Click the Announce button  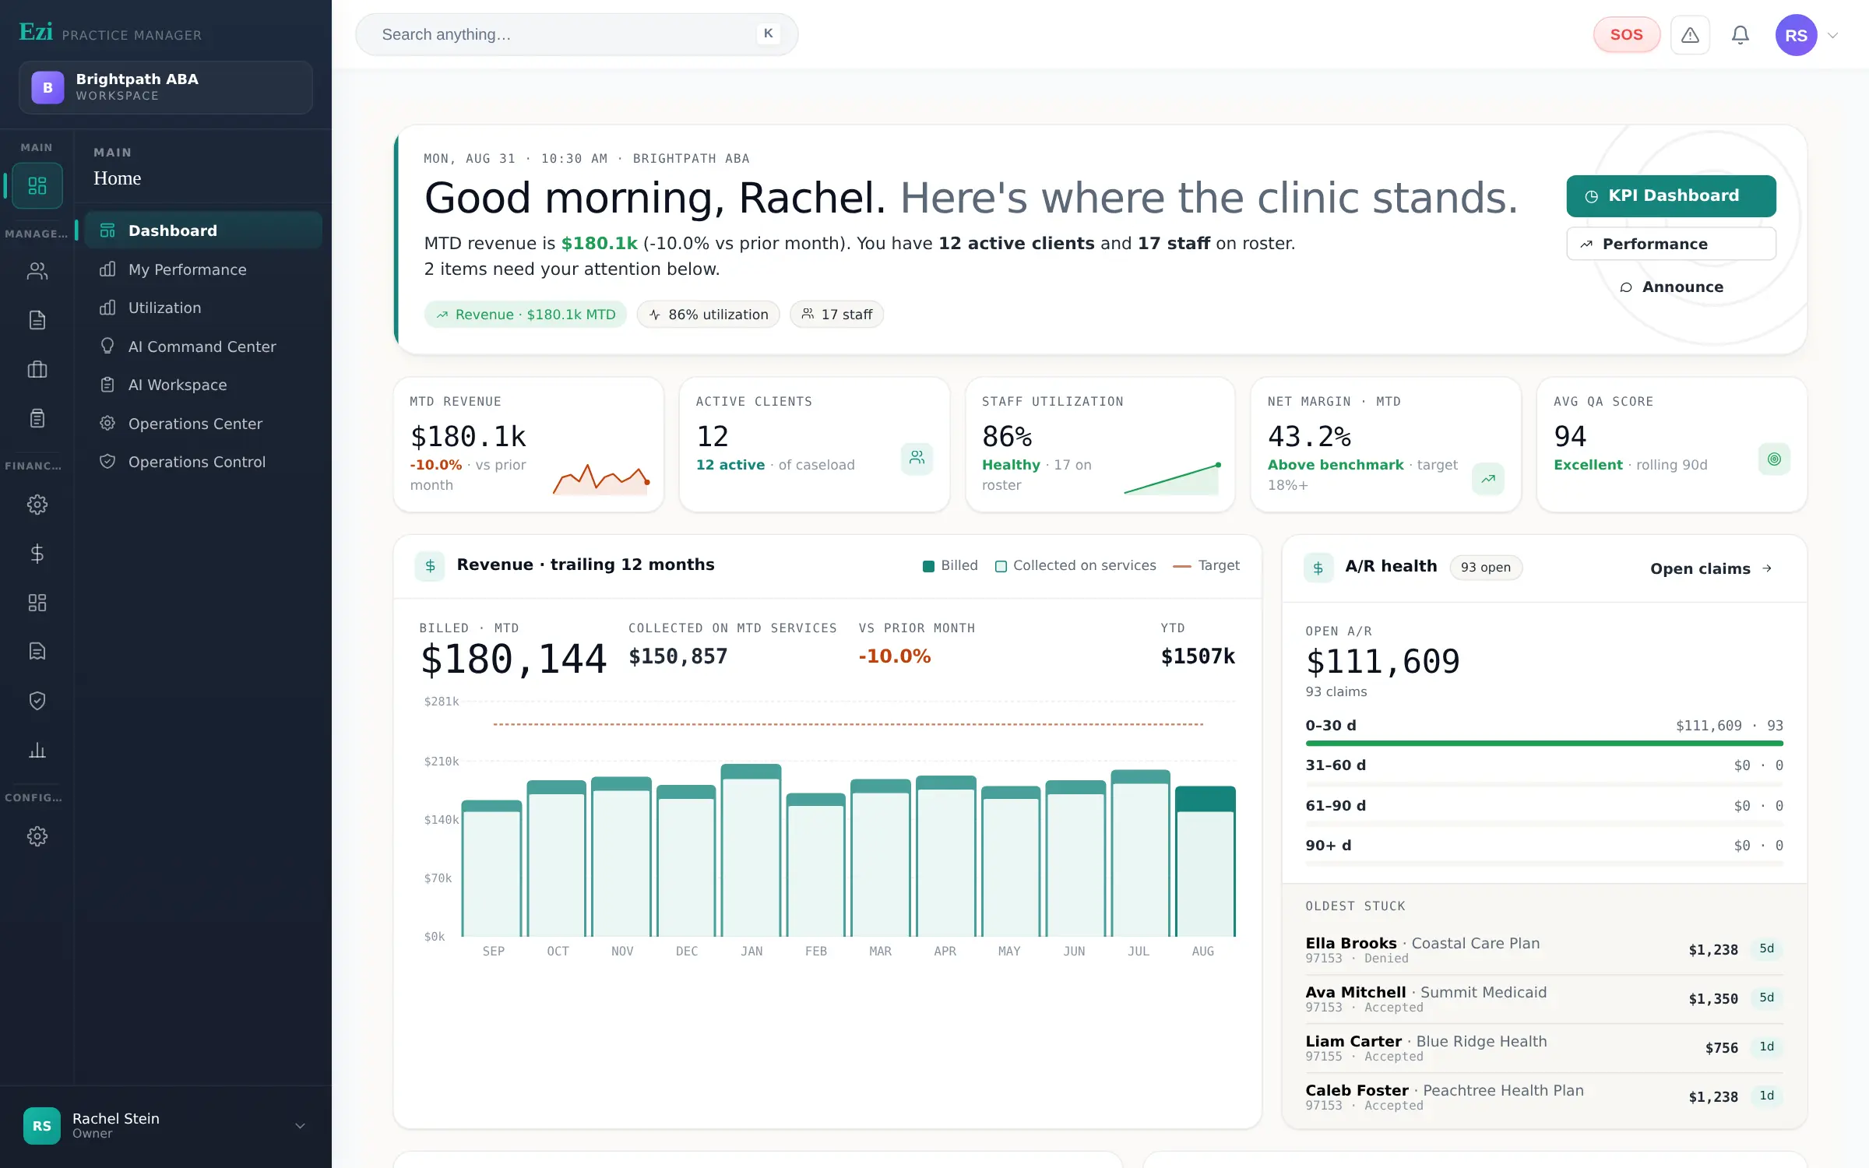(1671, 287)
